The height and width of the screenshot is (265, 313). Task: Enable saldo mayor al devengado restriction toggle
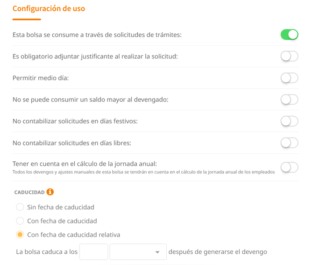[289, 100]
